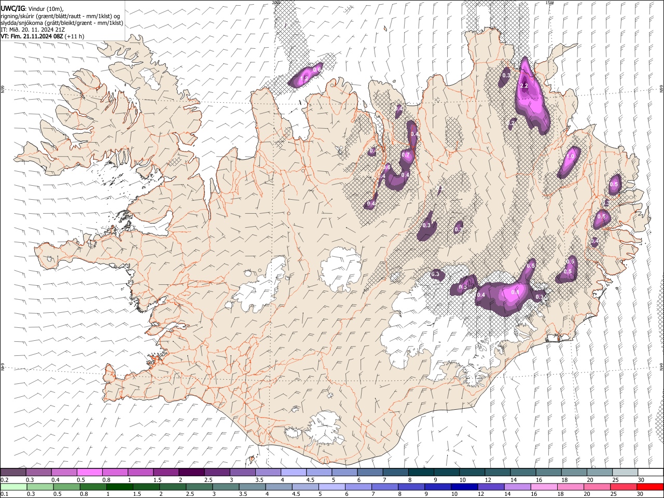The height and width of the screenshot is (498, 664).
Task: Pick the slate blue 6 swatch, upper legend row
Action: click(x=370, y=472)
